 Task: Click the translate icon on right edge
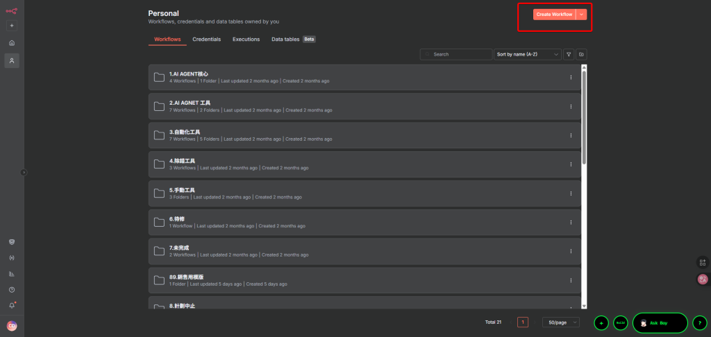click(x=703, y=279)
